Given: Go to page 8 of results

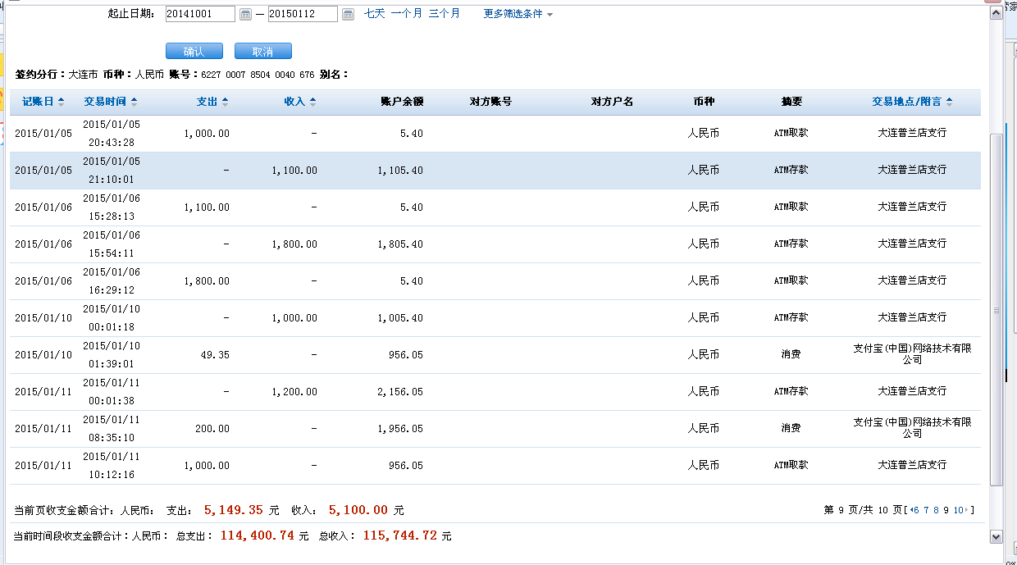Looking at the screenshot, I should click(936, 510).
